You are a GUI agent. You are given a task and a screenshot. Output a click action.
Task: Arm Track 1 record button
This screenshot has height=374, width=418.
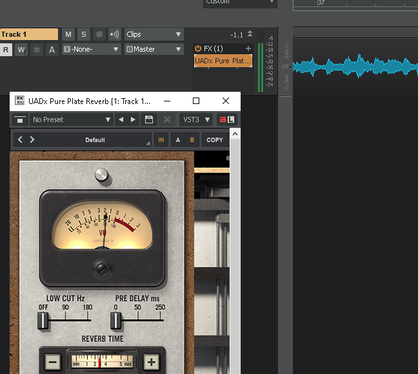[x=99, y=34]
